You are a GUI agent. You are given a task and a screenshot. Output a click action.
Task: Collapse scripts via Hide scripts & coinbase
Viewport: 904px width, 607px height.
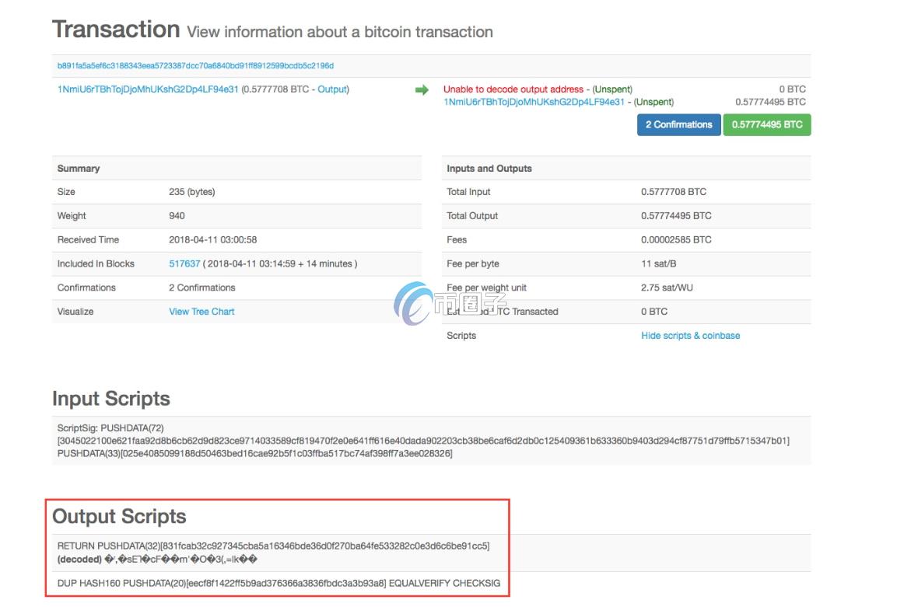(x=690, y=336)
